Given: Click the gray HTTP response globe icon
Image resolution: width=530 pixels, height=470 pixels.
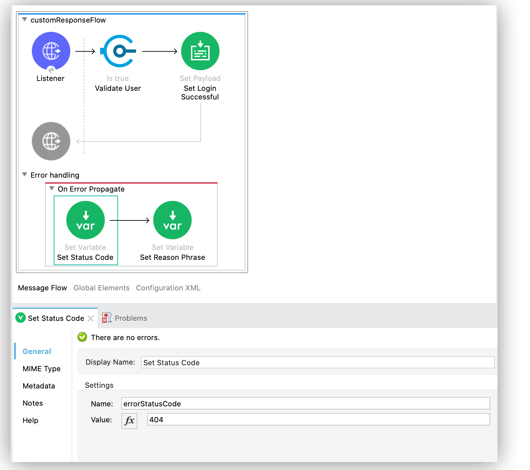Looking at the screenshot, I should [51, 141].
